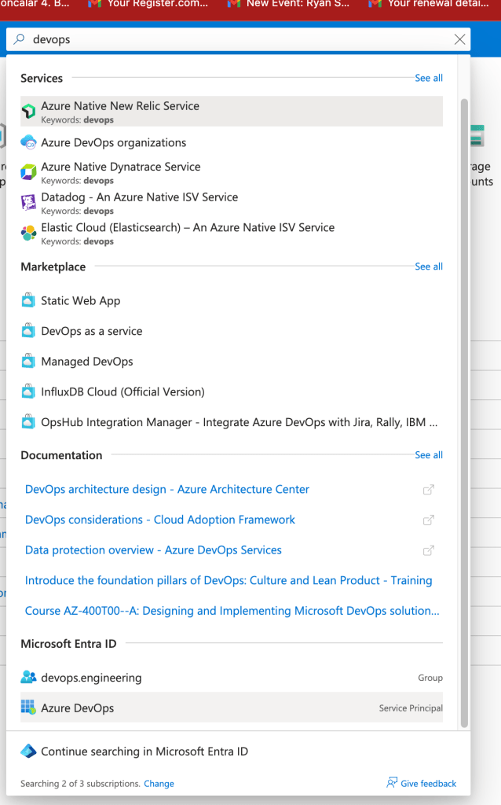Click Give feedback link
This screenshot has width=501, height=805.
click(428, 784)
